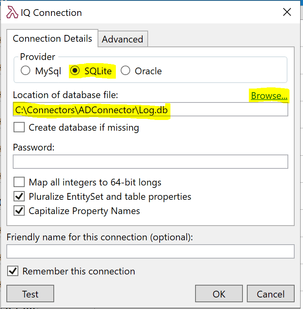This screenshot has width=303, height=309.
Task: Close the IQ Connection dialog
Action: (287, 12)
